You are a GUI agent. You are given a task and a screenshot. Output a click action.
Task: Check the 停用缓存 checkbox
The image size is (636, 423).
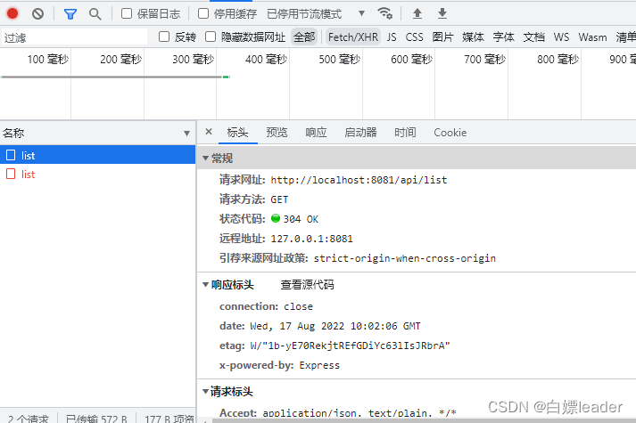coord(203,13)
